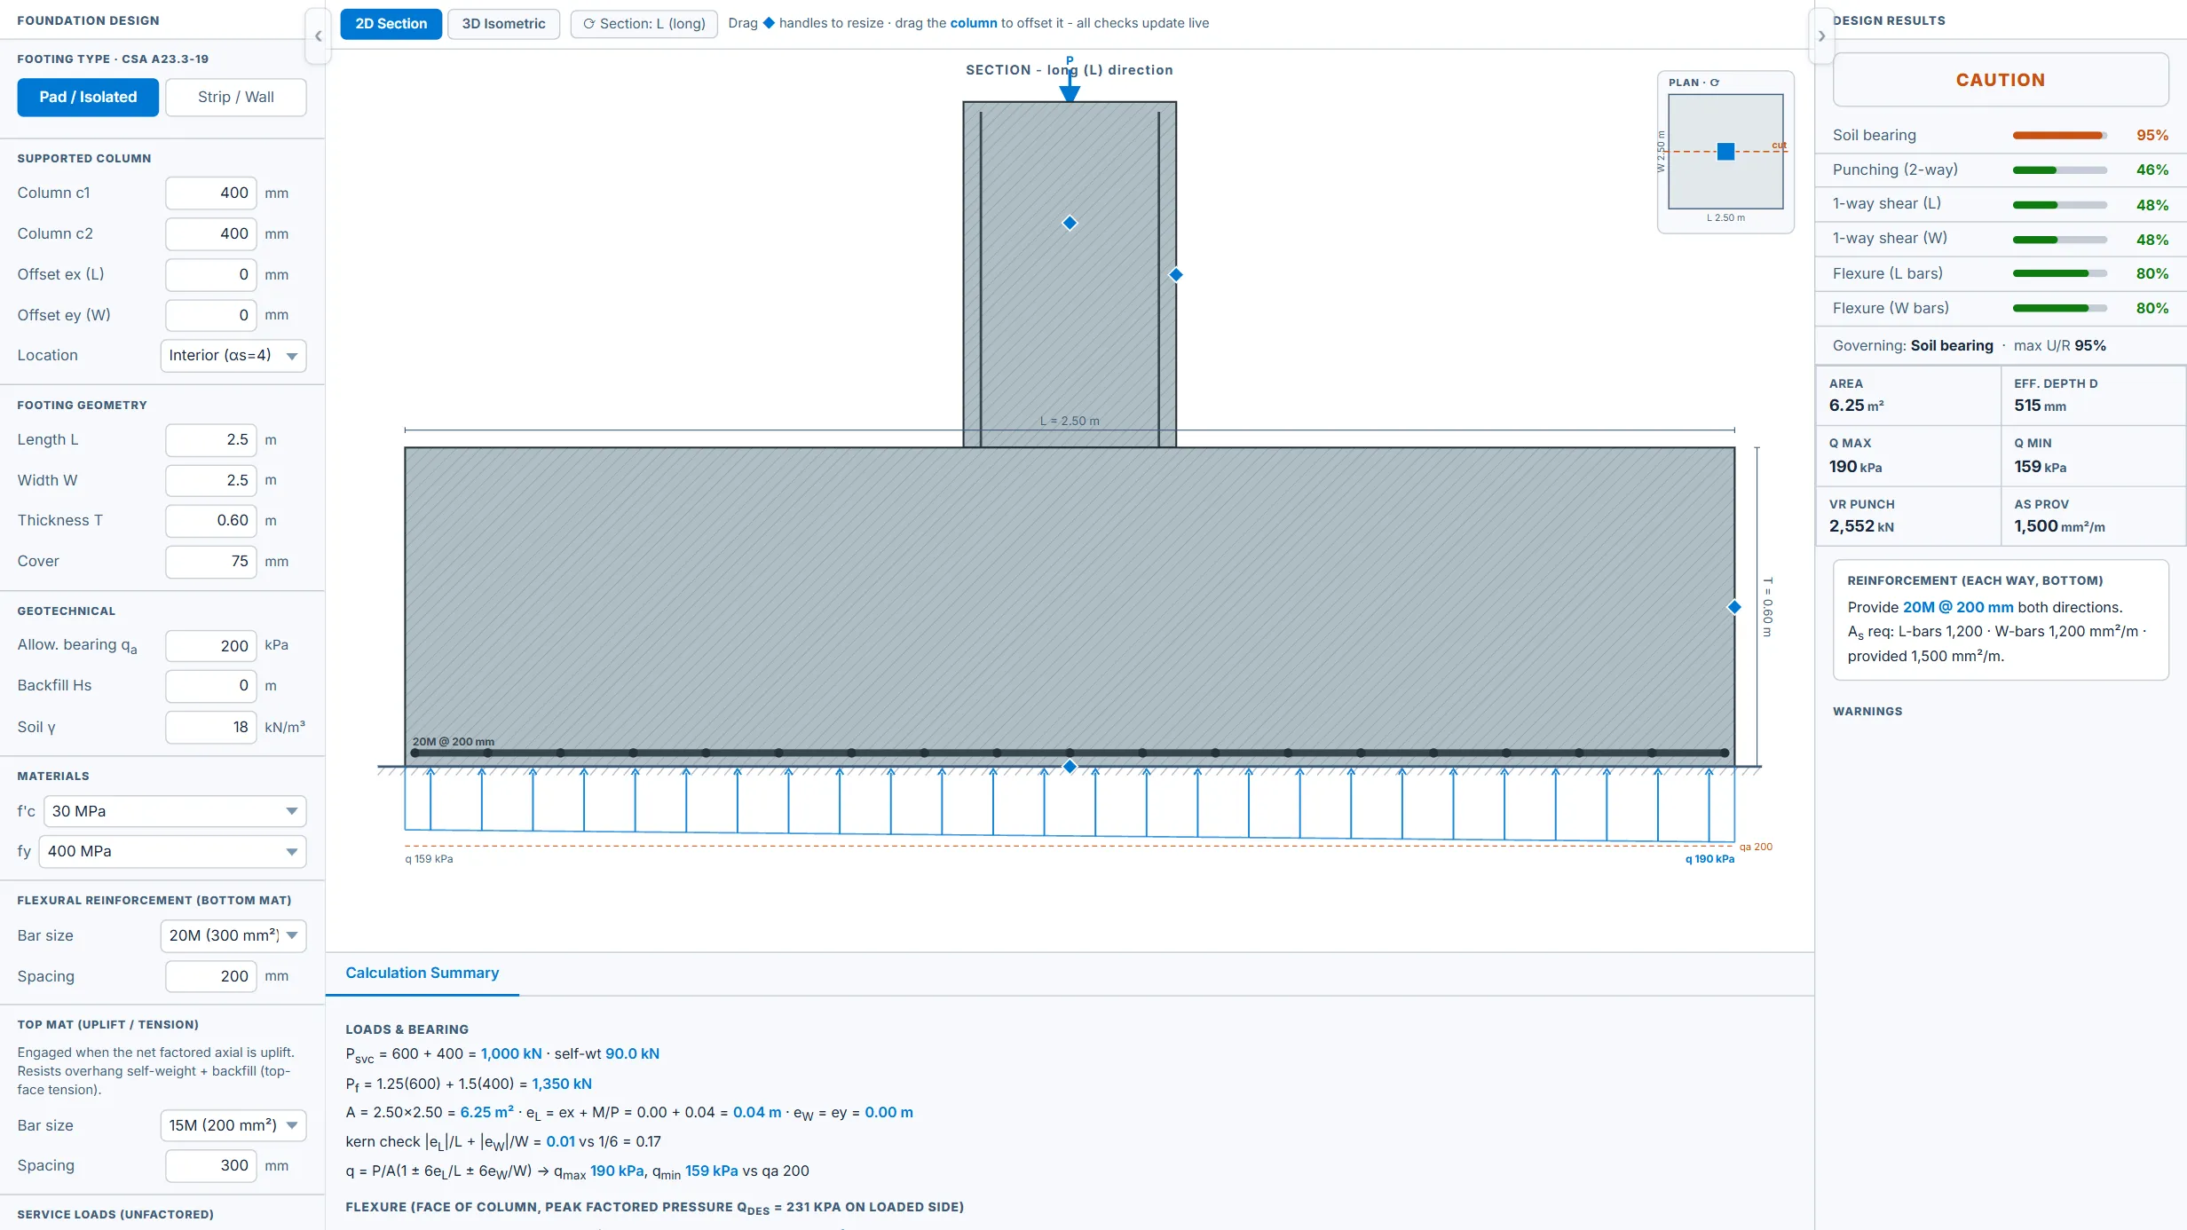Image resolution: width=2187 pixels, height=1230 pixels.
Task: Click the Column c2 input field
Action: click(x=211, y=234)
